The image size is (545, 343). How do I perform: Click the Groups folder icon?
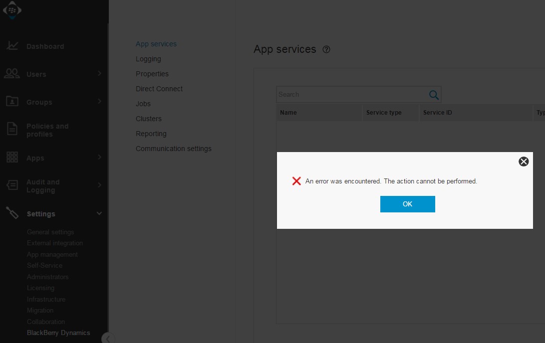click(x=12, y=102)
